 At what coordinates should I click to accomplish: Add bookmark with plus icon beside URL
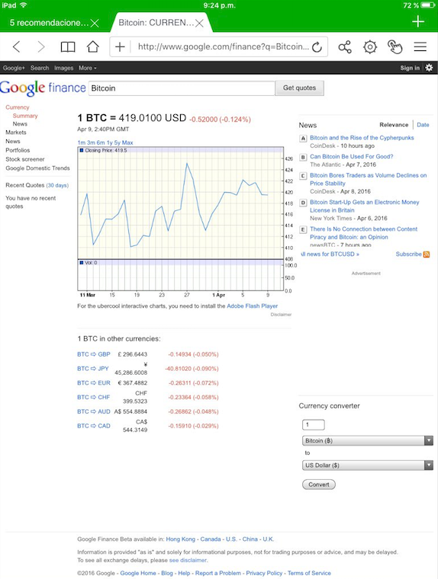pyautogui.click(x=120, y=47)
